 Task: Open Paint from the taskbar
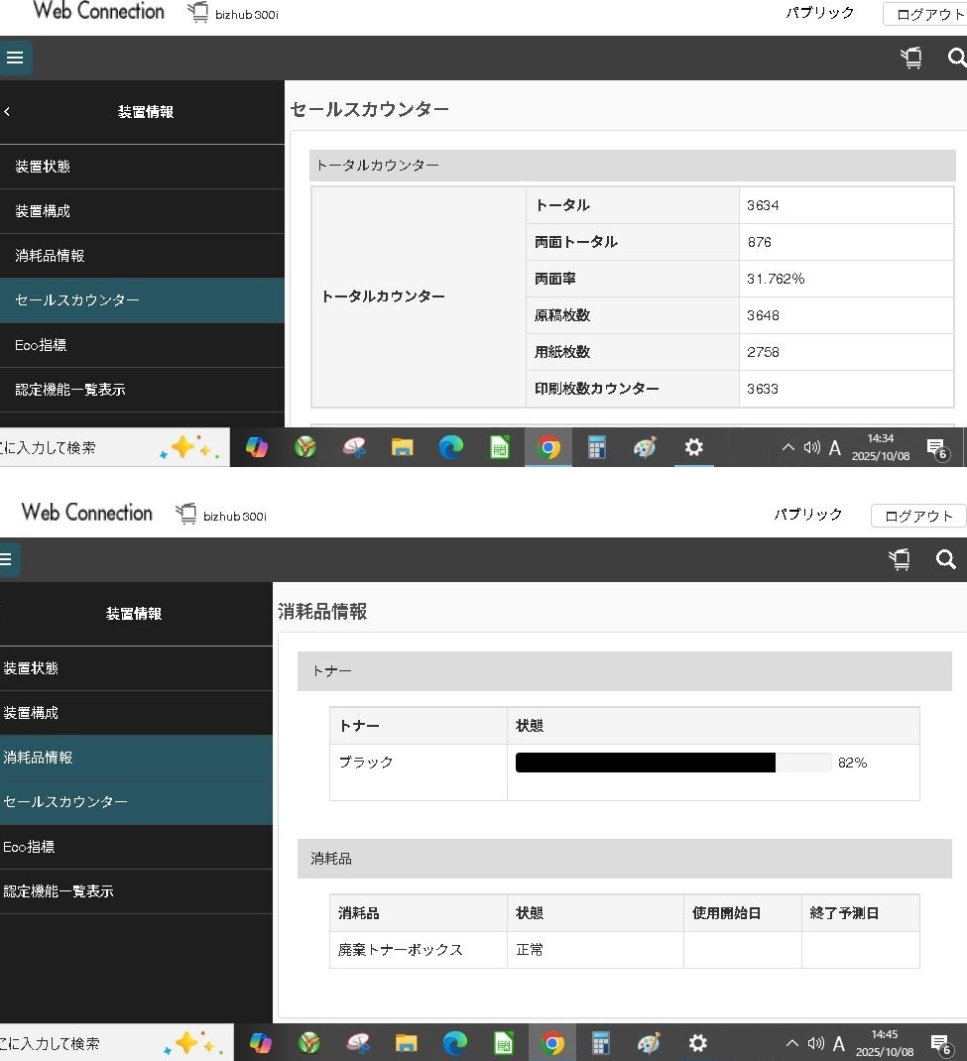point(645,447)
